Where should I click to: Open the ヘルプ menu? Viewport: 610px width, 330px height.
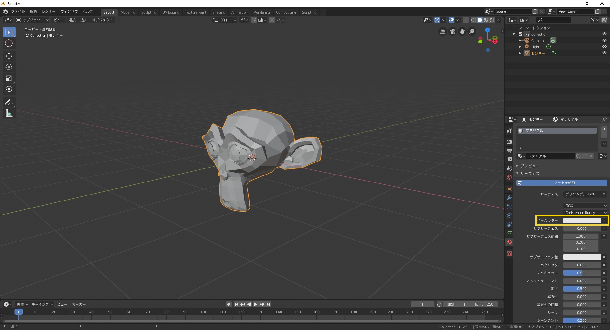pyautogui.click(x=88, y=11)
